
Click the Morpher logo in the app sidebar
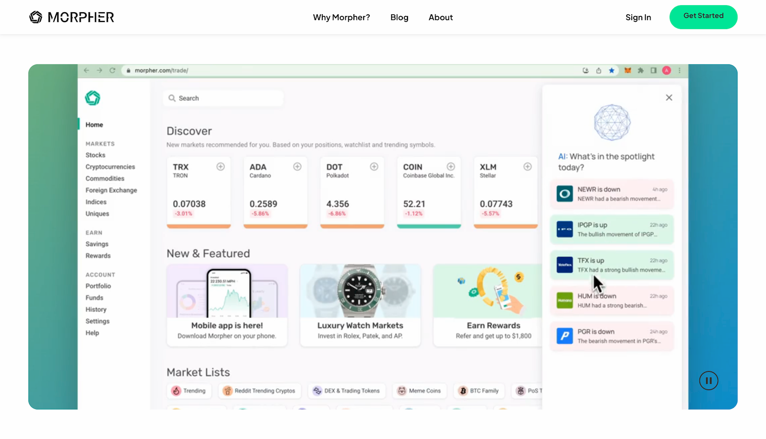click(92, 97)
